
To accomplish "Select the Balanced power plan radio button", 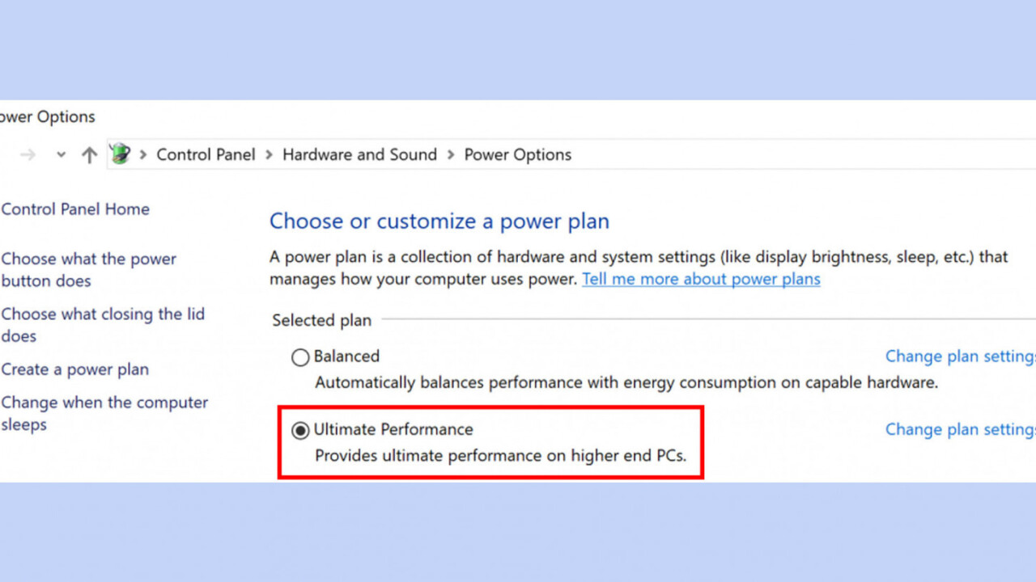I will (x=300, y=357).
